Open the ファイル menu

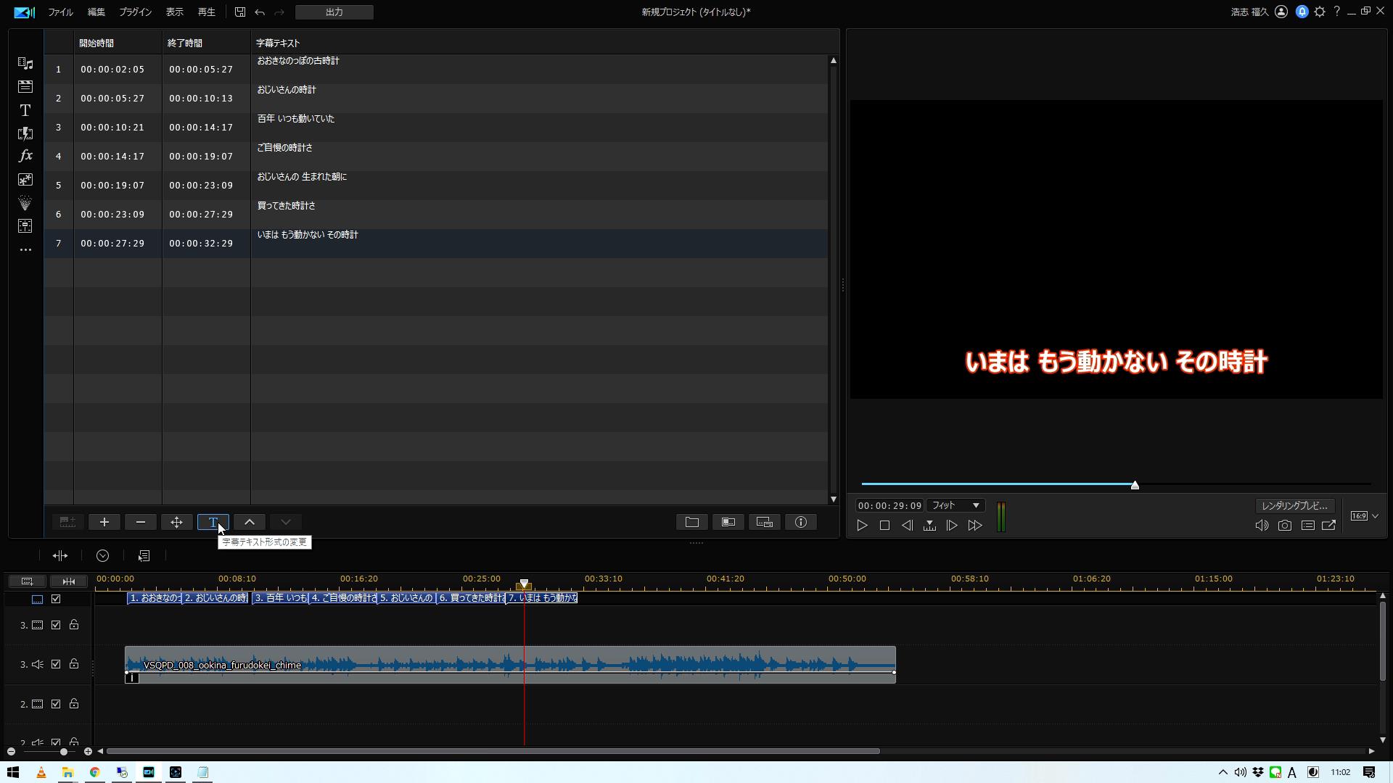coord(60,12)
